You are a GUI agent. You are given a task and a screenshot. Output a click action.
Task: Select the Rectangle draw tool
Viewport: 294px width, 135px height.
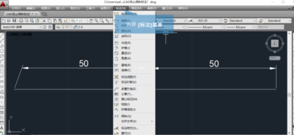click(x=2, y=56)
